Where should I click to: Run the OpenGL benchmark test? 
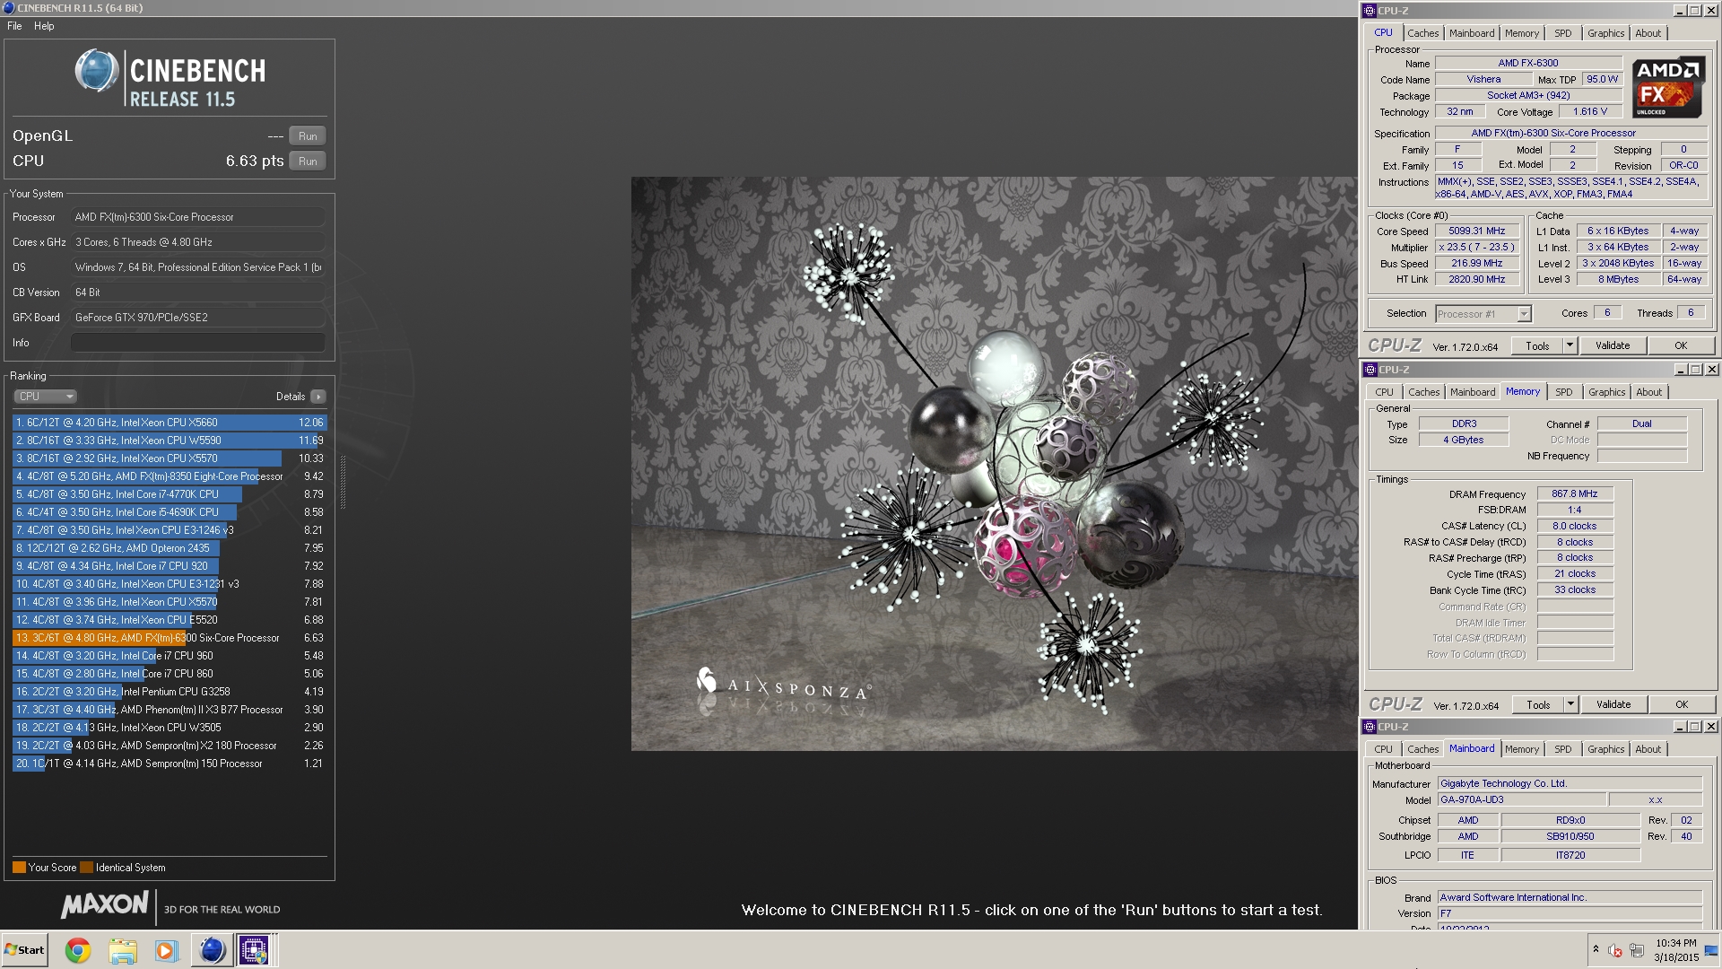[308, 136]
